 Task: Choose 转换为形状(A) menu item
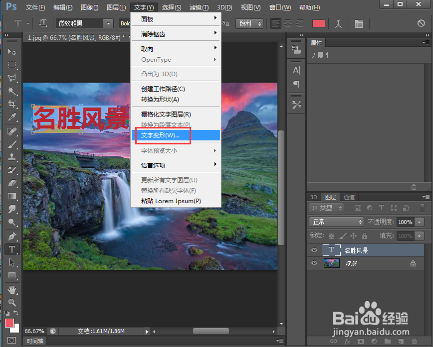(176, 100)
